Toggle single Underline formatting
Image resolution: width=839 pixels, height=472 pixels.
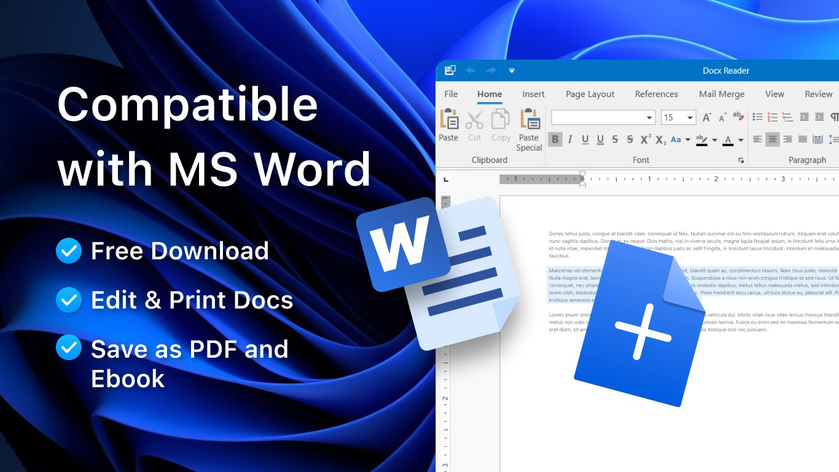(585, 140)
